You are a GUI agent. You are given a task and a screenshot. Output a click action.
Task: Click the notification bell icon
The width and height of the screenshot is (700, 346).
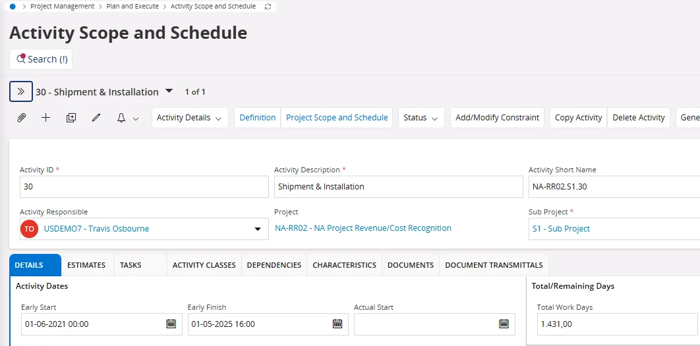click(x=121, y=118)
